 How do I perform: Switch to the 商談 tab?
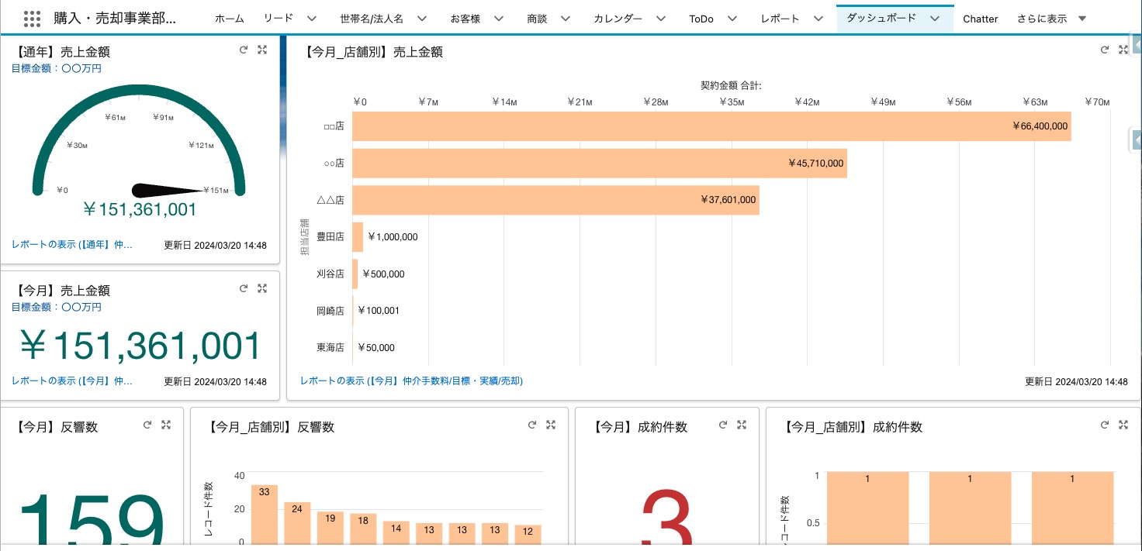[537, 19]
